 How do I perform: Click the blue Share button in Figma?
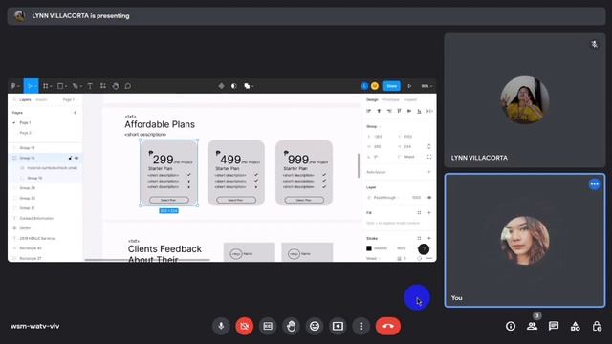coord(391,86)
